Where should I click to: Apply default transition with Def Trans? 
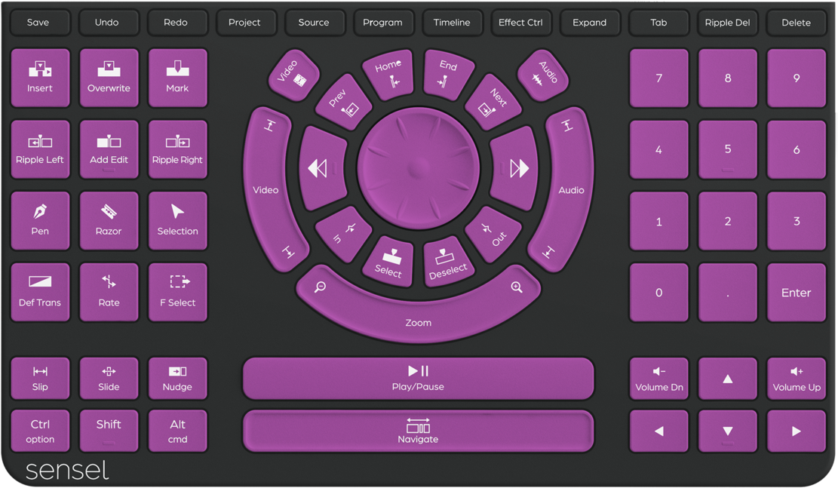pyautogui.click(x=40, y=293)
